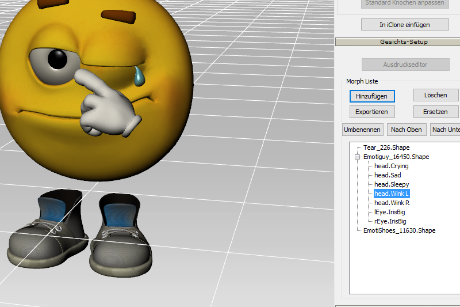Click the Löschen button

(436, 95)
